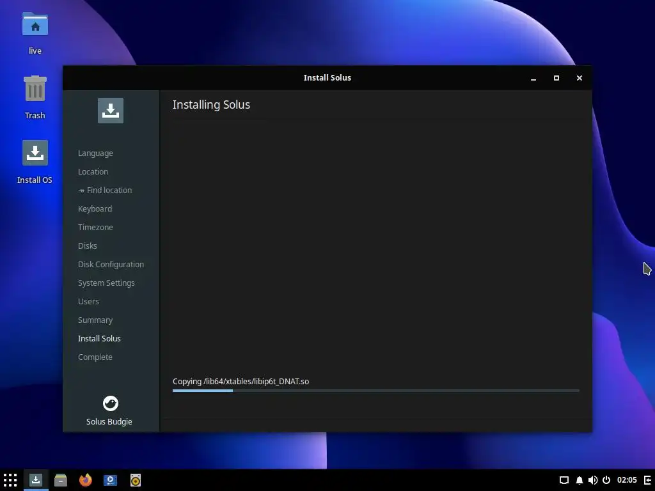Select the Complete step
This screenshot has height=491, width=655.
[95, 357]
